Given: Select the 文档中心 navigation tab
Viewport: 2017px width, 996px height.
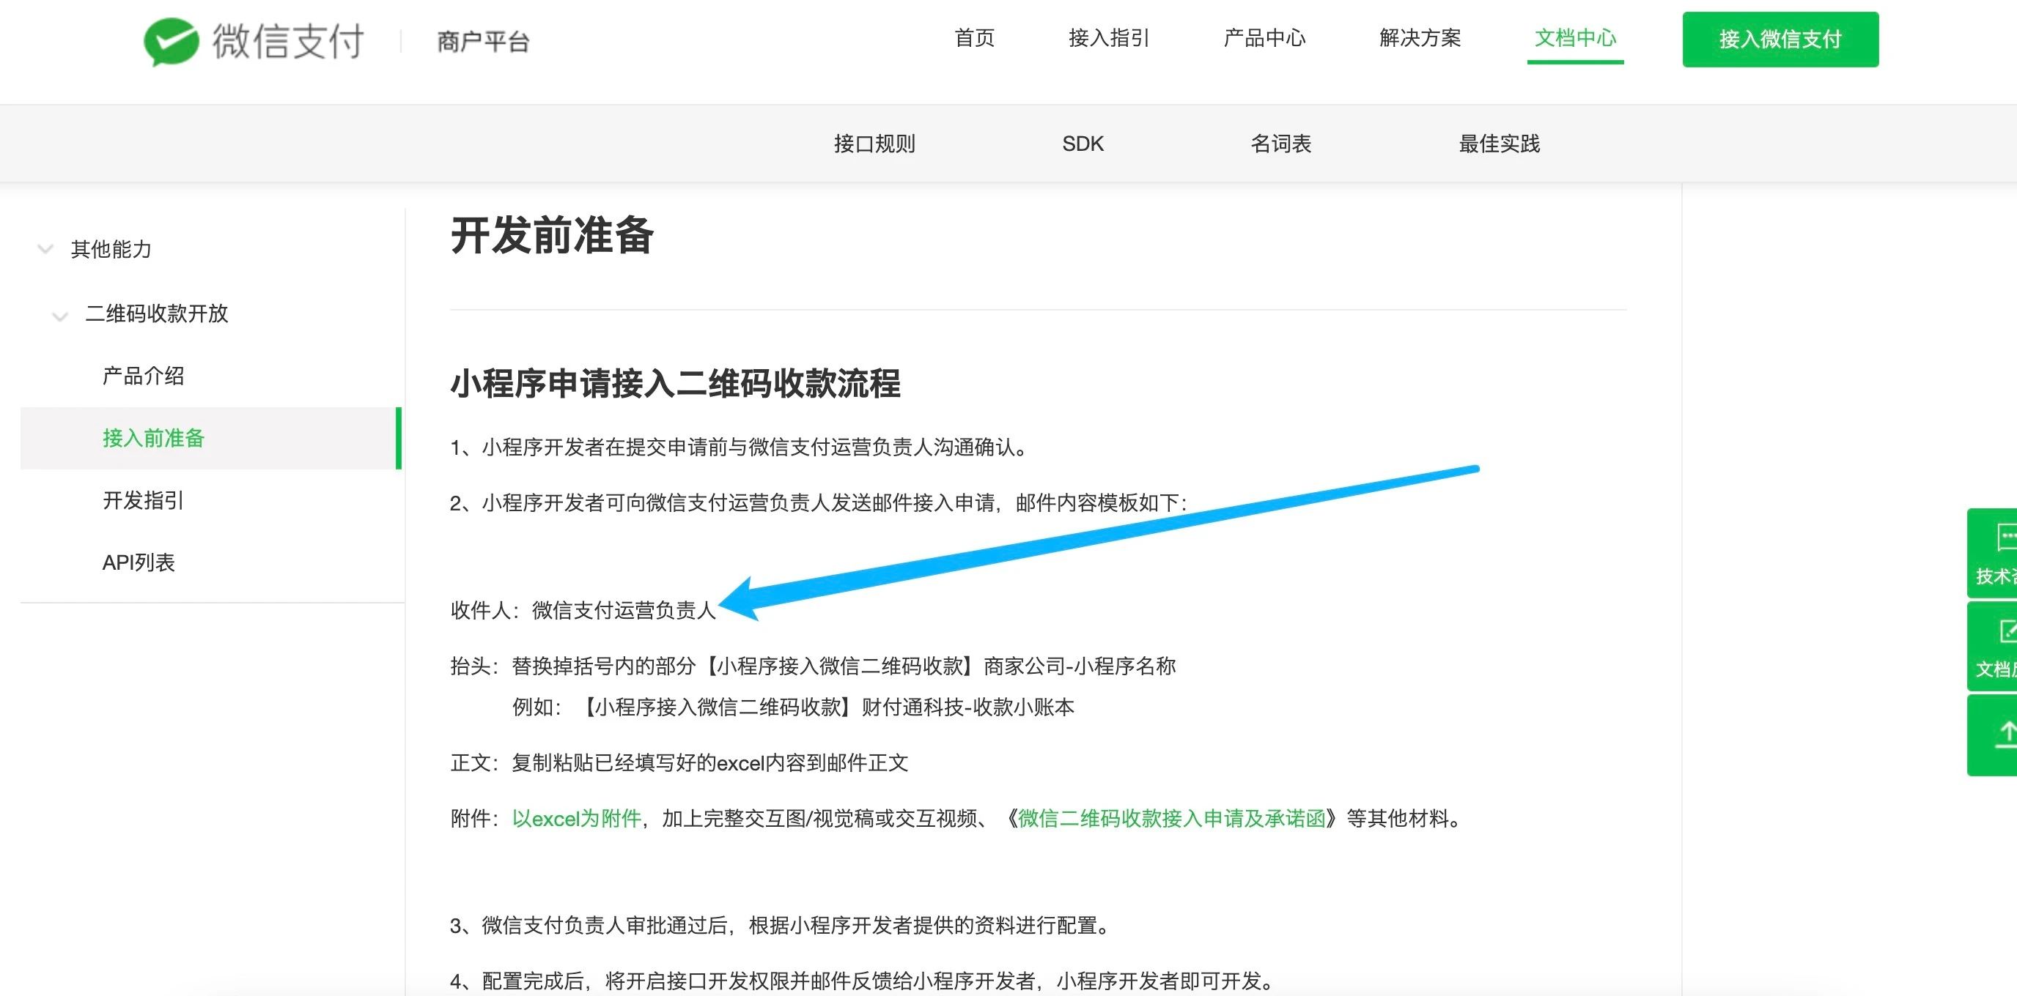Looking at the screenshot, I should click(1574, 37).
